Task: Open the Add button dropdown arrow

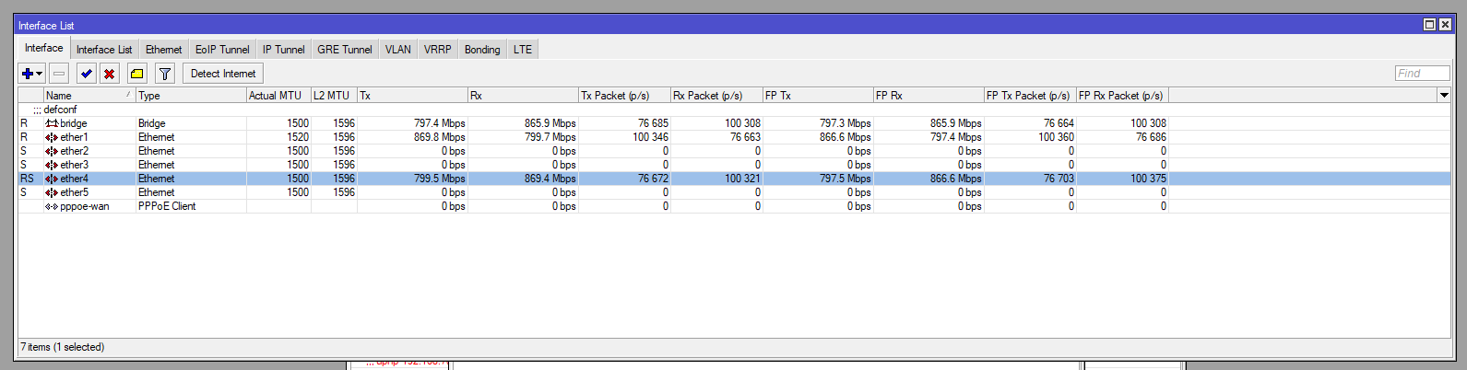Action: point(40,74)
